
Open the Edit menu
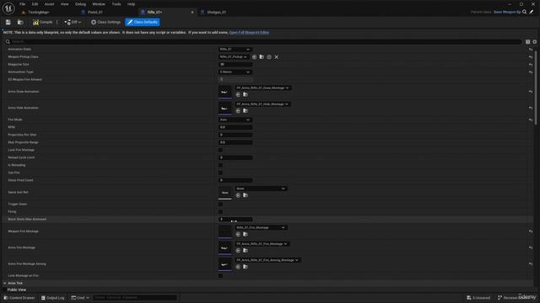35,4
